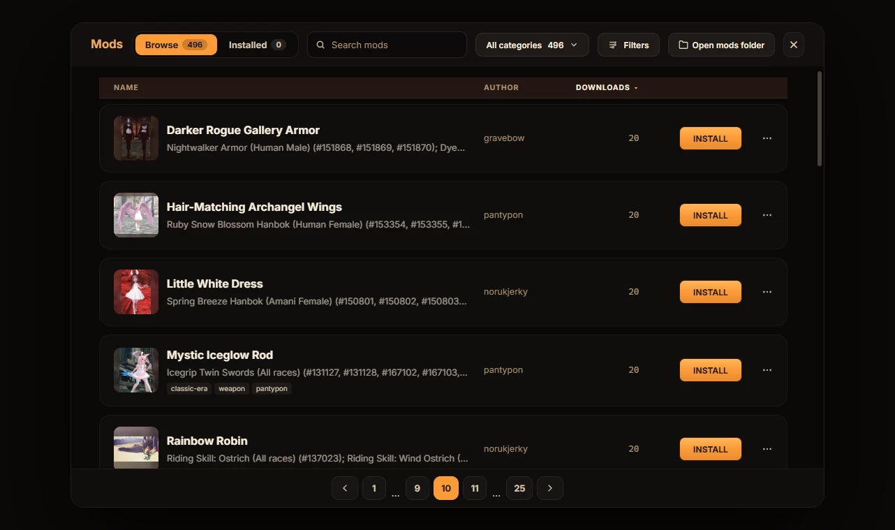Viewport: 895px width, 530px height.
Task: Click the Ruby Snow Blossom Hanbok description
Action: [x=318, y=225]
